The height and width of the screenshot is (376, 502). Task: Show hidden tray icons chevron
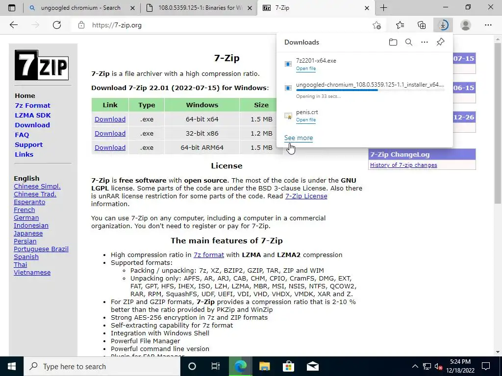(415, 366)
